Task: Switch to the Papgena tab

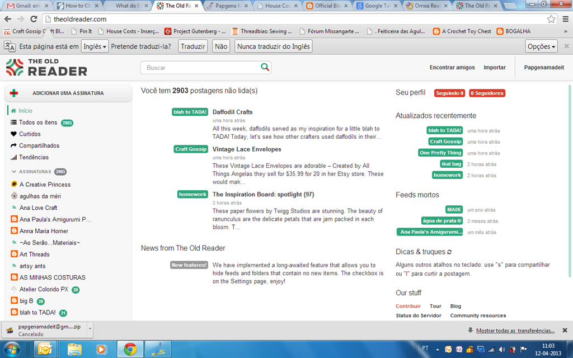Action: click(x=227, y=6)
